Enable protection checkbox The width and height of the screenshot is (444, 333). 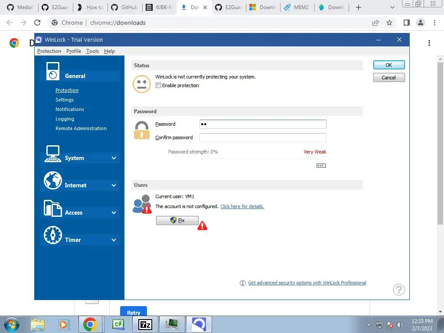pyautogui.click(x=159, y=85)
